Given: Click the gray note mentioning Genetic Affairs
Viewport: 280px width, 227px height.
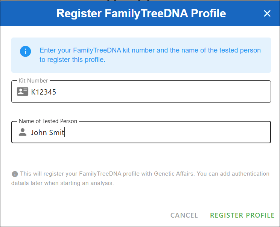Looking at the screenshot, I should 145,174.
